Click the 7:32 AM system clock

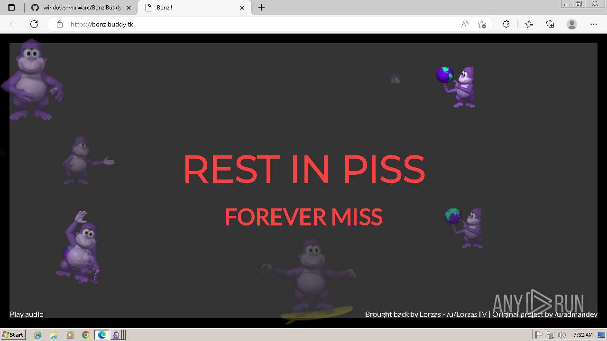[583, 335]
